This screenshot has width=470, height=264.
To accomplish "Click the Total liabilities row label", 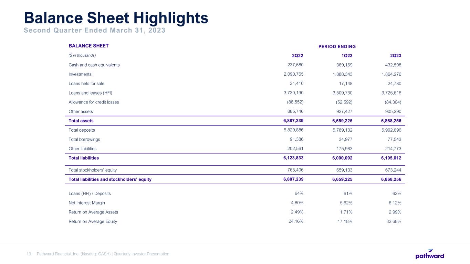I will click(84, 158).
